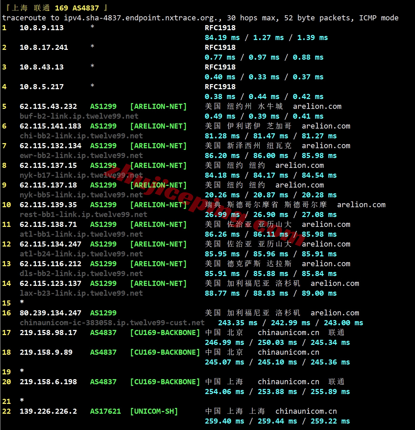
Task: Click [CU169-BACKBONE] tag on hop 17
Action: click(165, 333)
